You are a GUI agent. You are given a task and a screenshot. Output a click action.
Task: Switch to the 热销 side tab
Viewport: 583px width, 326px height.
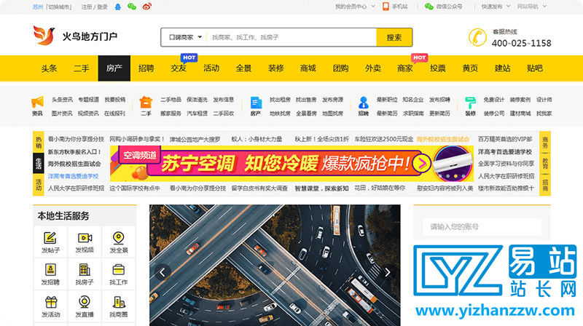point(39,142)
